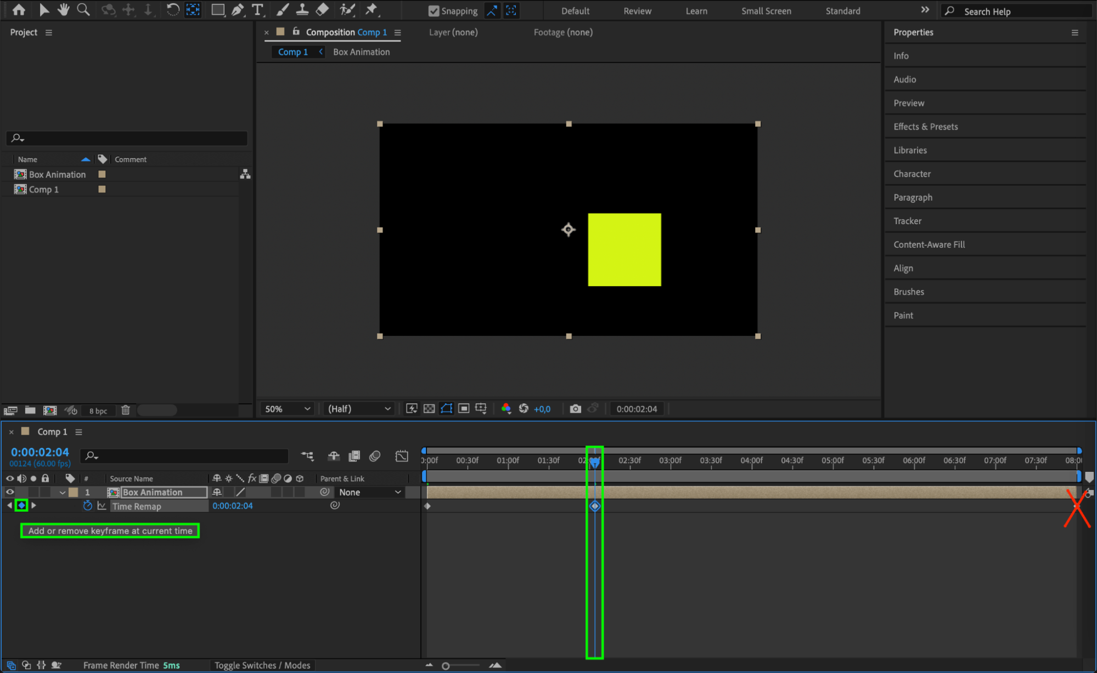
Task: Click the Home icon in toolbar
Action: (19, 9)
